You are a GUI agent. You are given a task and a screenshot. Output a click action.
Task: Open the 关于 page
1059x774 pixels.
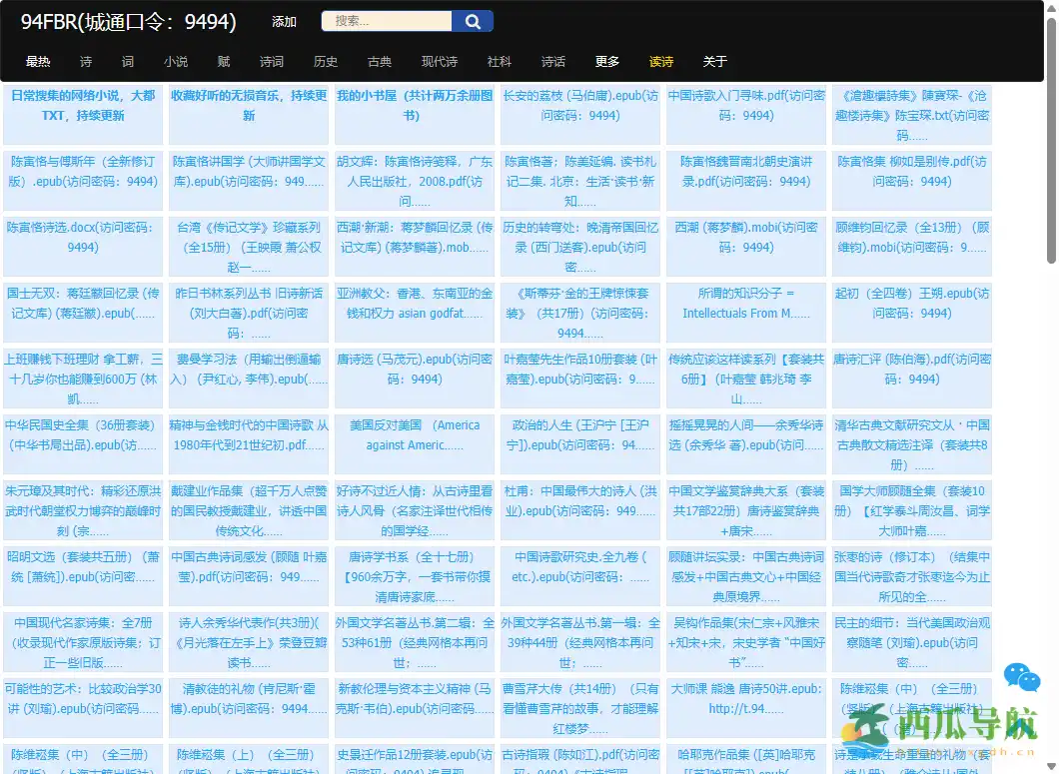pos(714,61)
